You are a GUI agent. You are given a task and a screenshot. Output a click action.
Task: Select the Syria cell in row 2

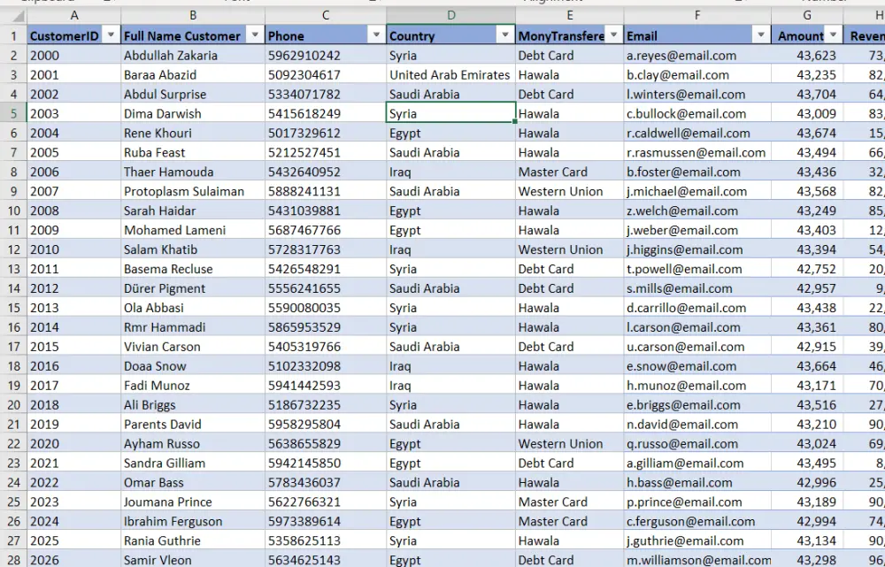point(450,55)
